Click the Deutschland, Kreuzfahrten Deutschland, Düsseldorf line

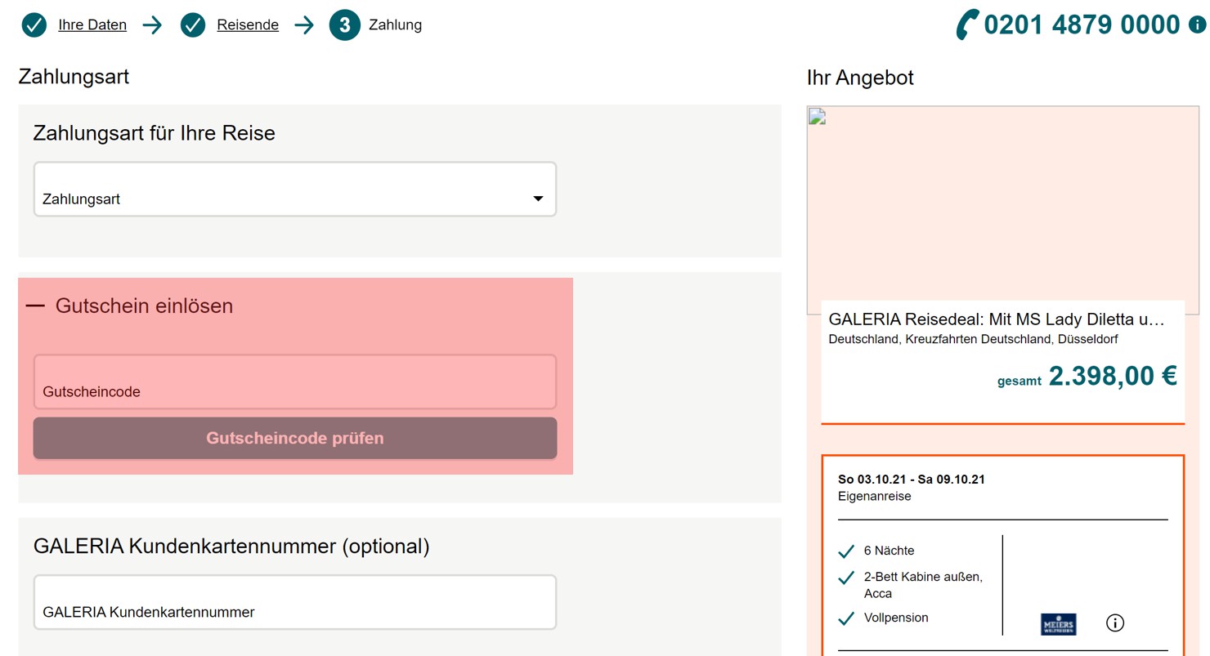click(973, 339)
